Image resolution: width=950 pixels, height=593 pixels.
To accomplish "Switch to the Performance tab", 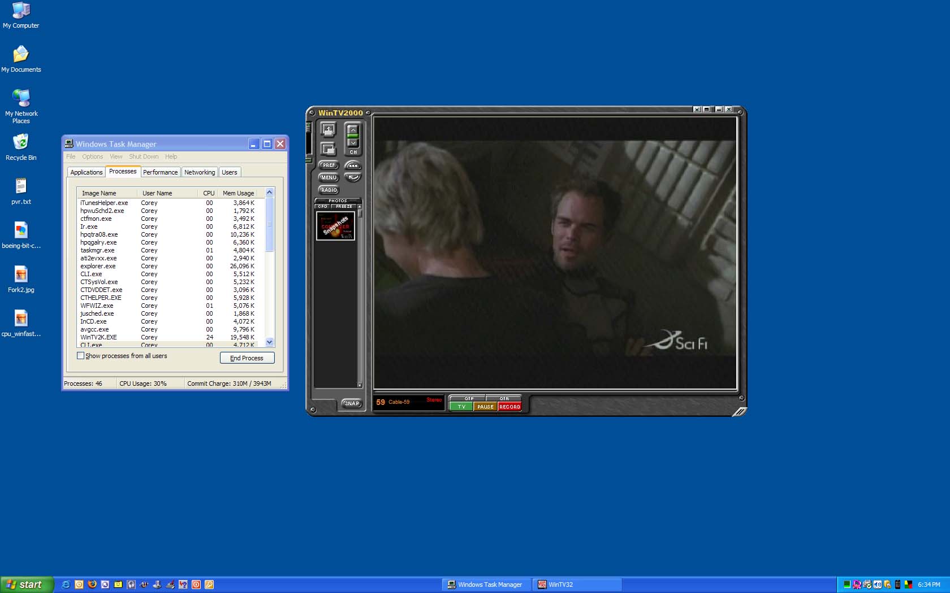I will (160, 172).
